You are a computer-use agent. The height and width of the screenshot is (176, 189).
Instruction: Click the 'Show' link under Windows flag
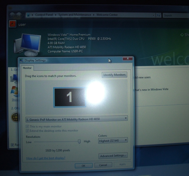click(15, 100)
